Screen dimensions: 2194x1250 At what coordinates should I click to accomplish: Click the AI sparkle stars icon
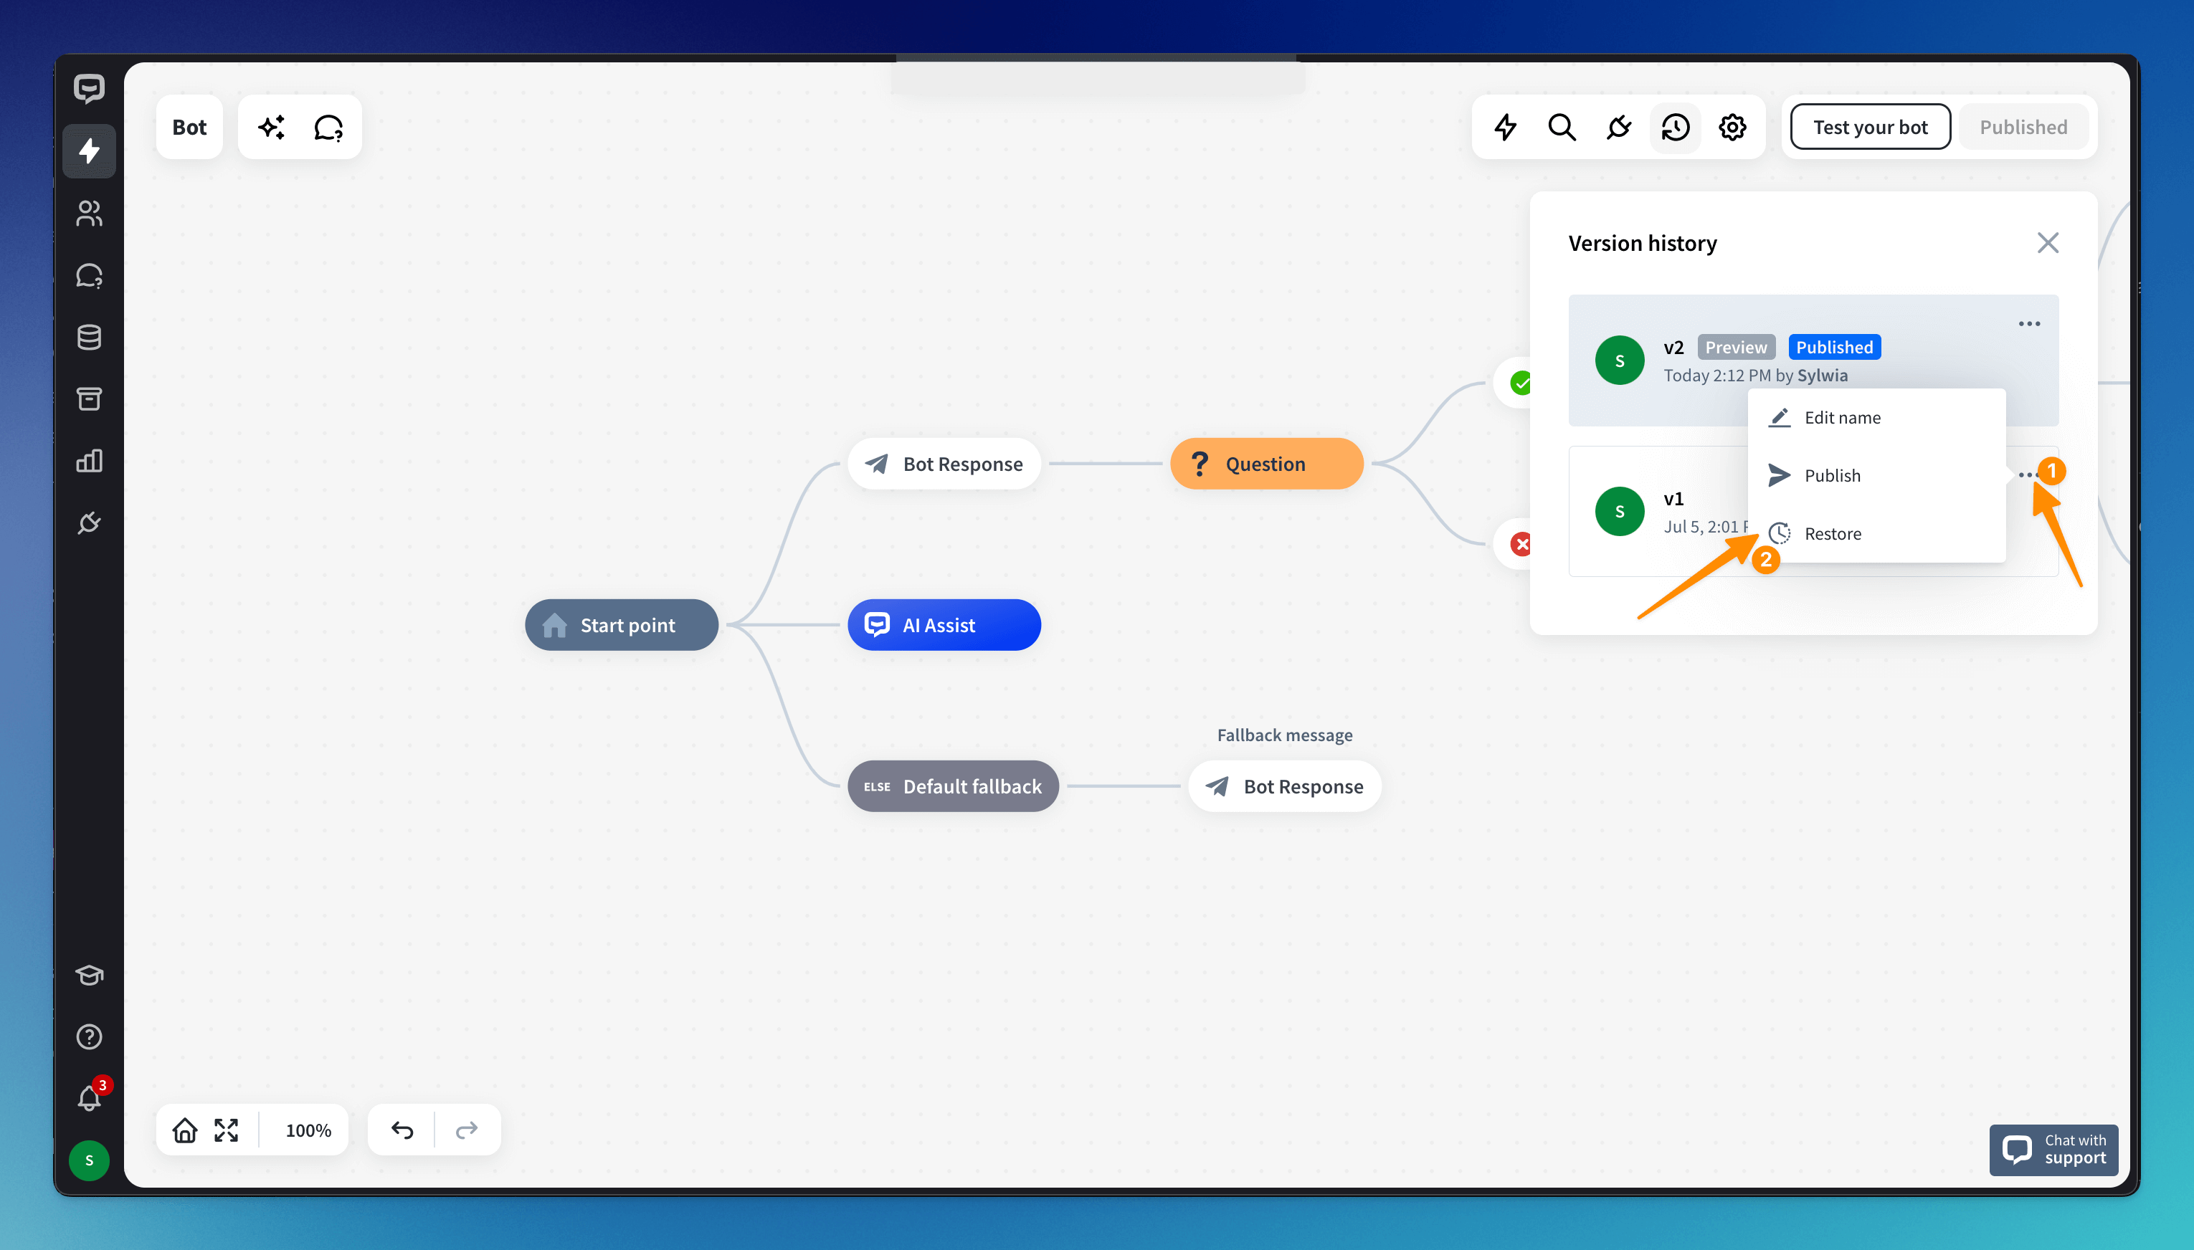point(271,127)
